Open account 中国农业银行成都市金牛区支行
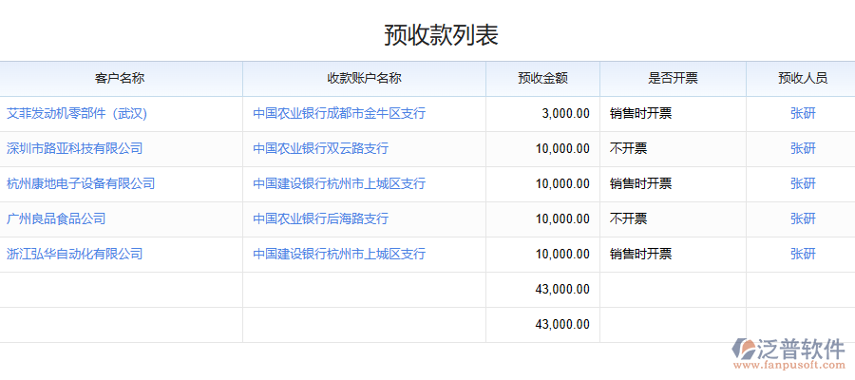This screenshot has width=855, height=380. 338,114
